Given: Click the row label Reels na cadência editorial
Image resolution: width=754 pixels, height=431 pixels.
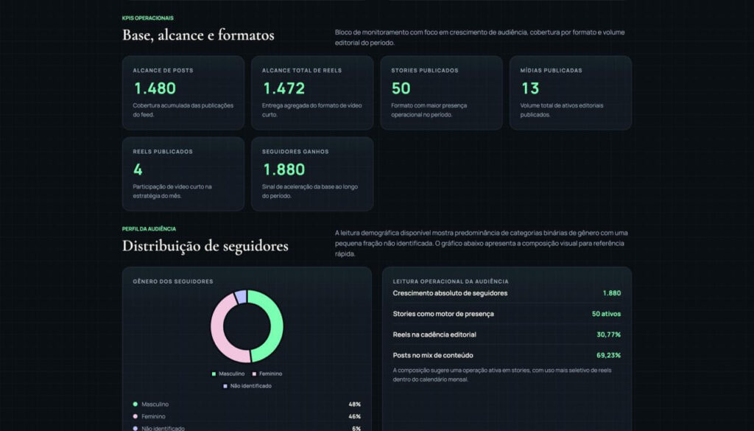Looking at the screenshot, I should [434, 334].
